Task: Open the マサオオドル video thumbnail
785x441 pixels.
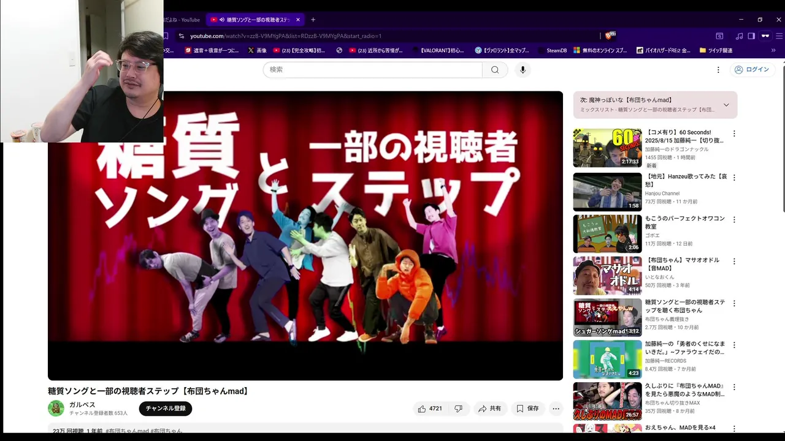Action: 608,276
